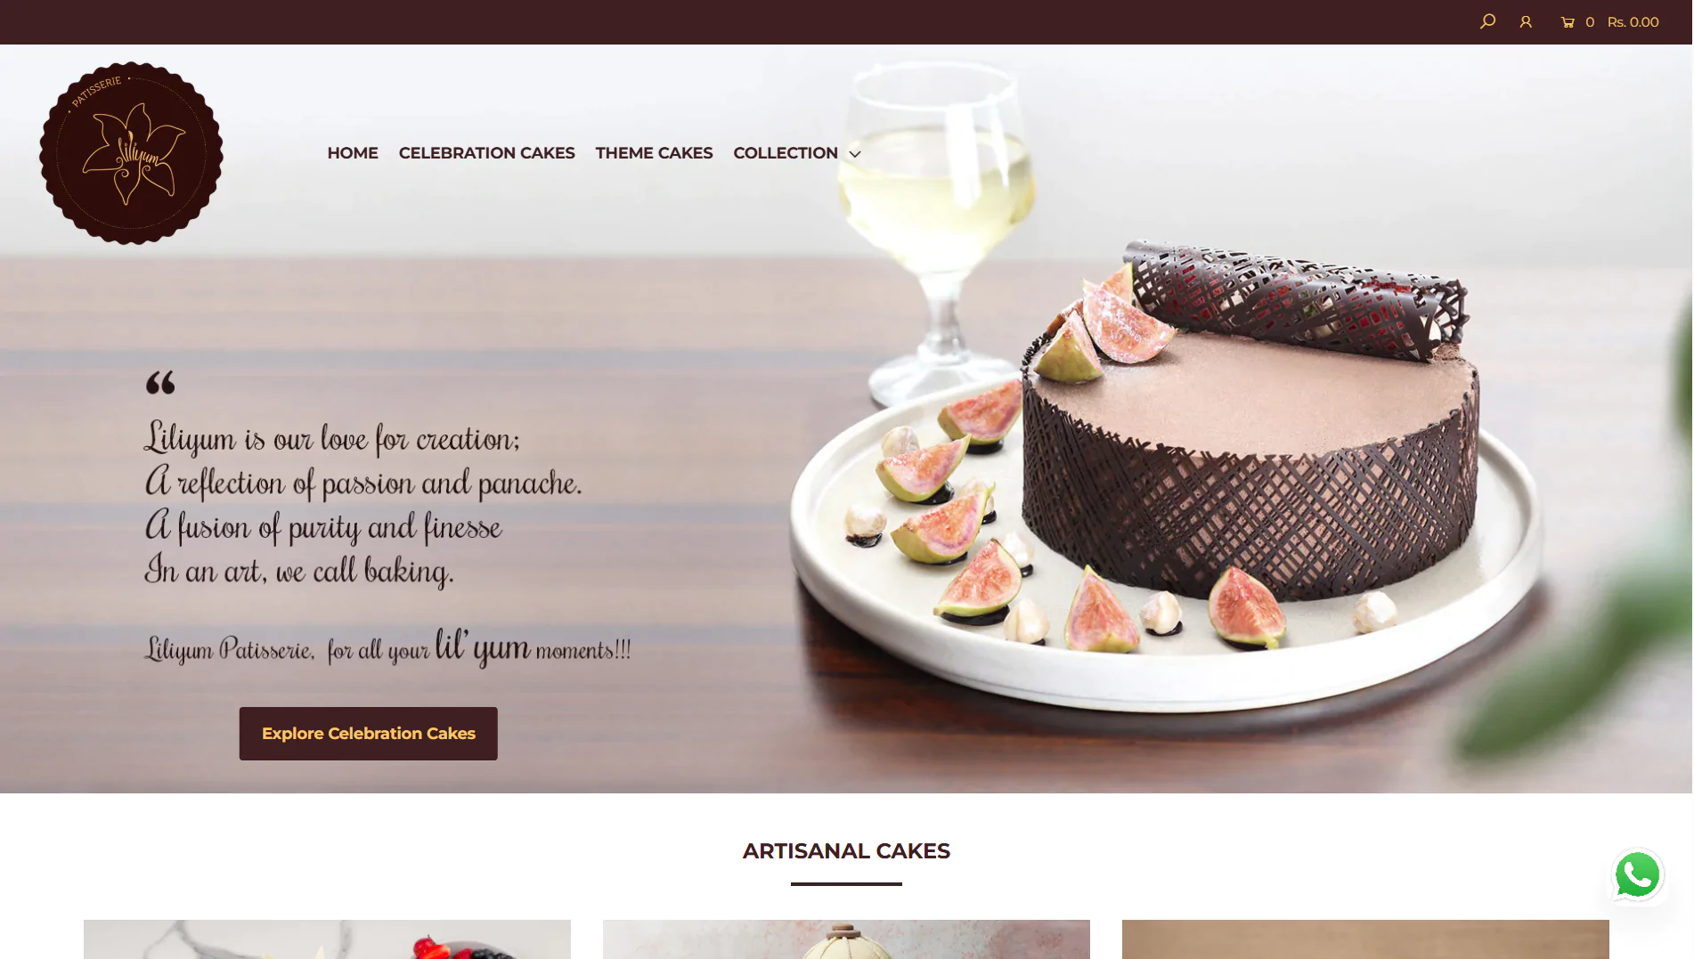
Task: Expand the Collection dropdown chevron
Action: tap(855, 154)
